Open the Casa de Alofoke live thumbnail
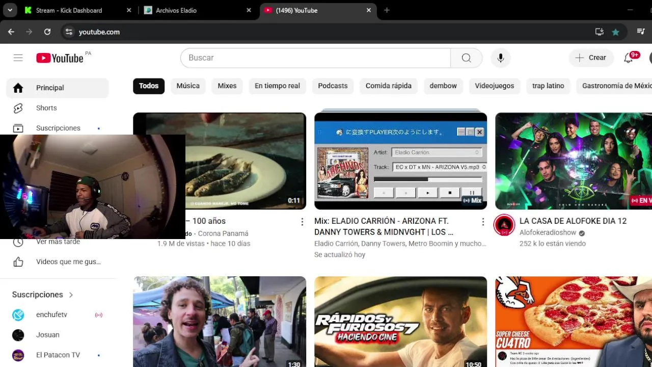The height and width of the screenshot is (367, 652). 574,161
